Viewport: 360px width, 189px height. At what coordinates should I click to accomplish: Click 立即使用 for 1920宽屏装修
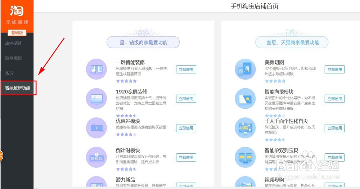[186, 99]
